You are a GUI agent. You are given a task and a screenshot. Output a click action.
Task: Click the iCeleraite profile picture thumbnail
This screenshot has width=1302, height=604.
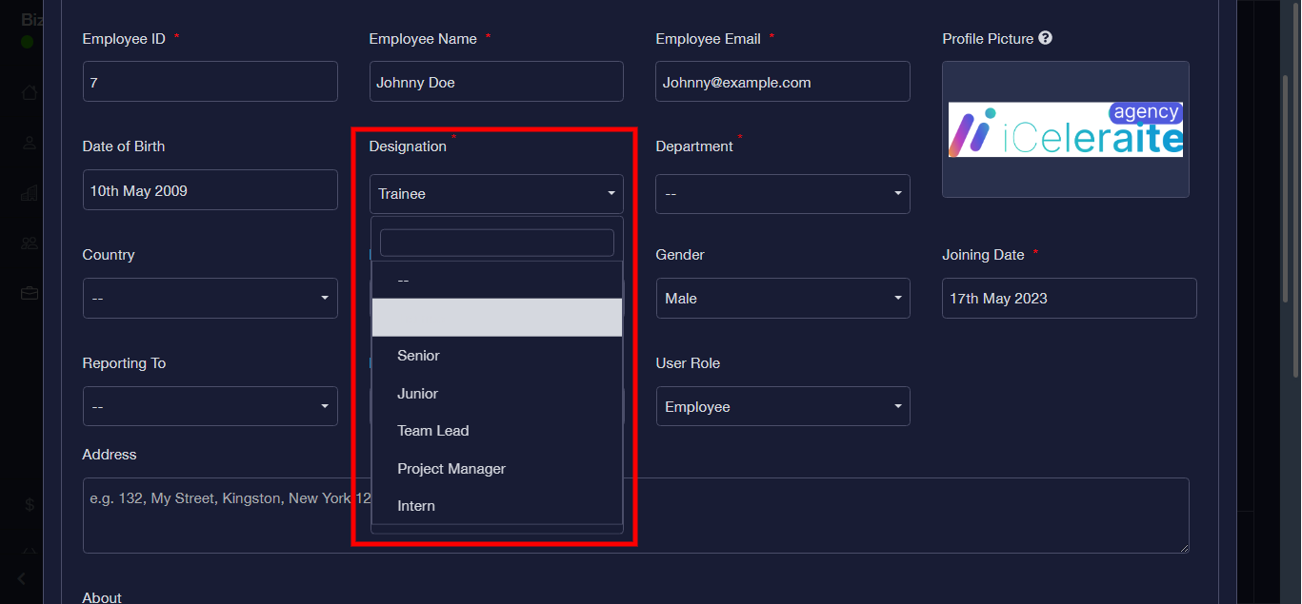[x=1065, y=130]
